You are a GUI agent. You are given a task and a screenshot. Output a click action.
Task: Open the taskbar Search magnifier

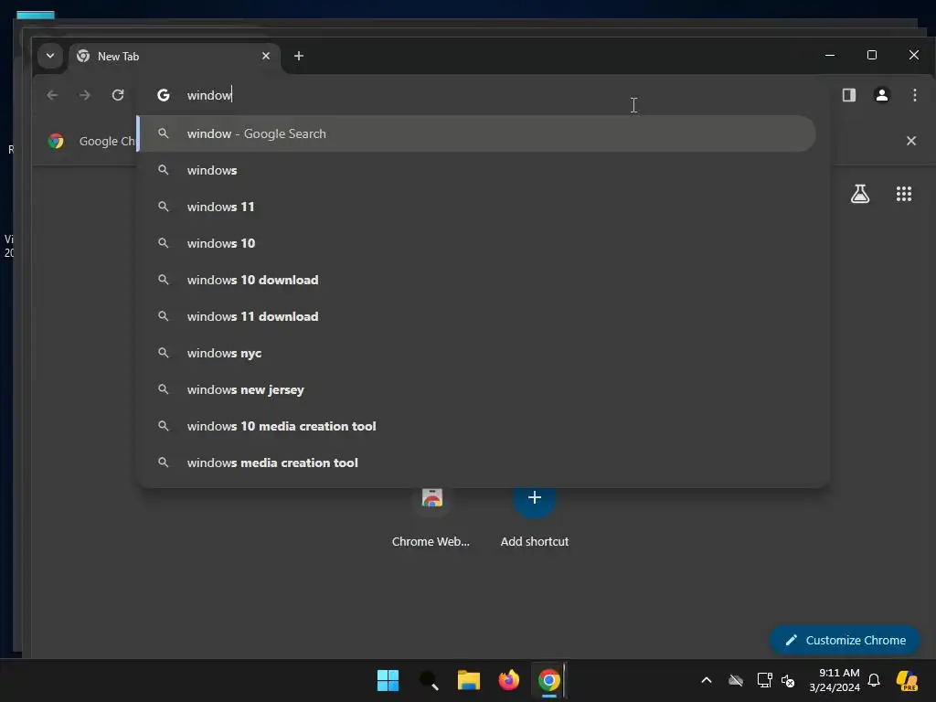pos(429,680)
